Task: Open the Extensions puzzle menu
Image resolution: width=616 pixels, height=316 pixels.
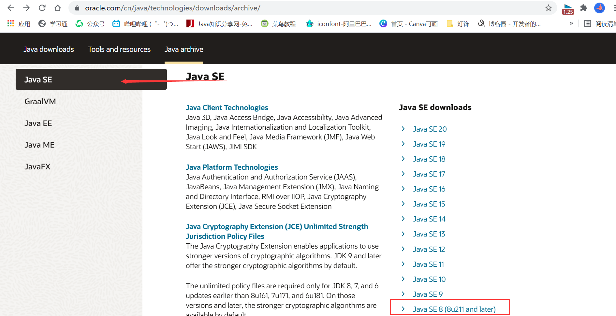Action: click(584, 8)
